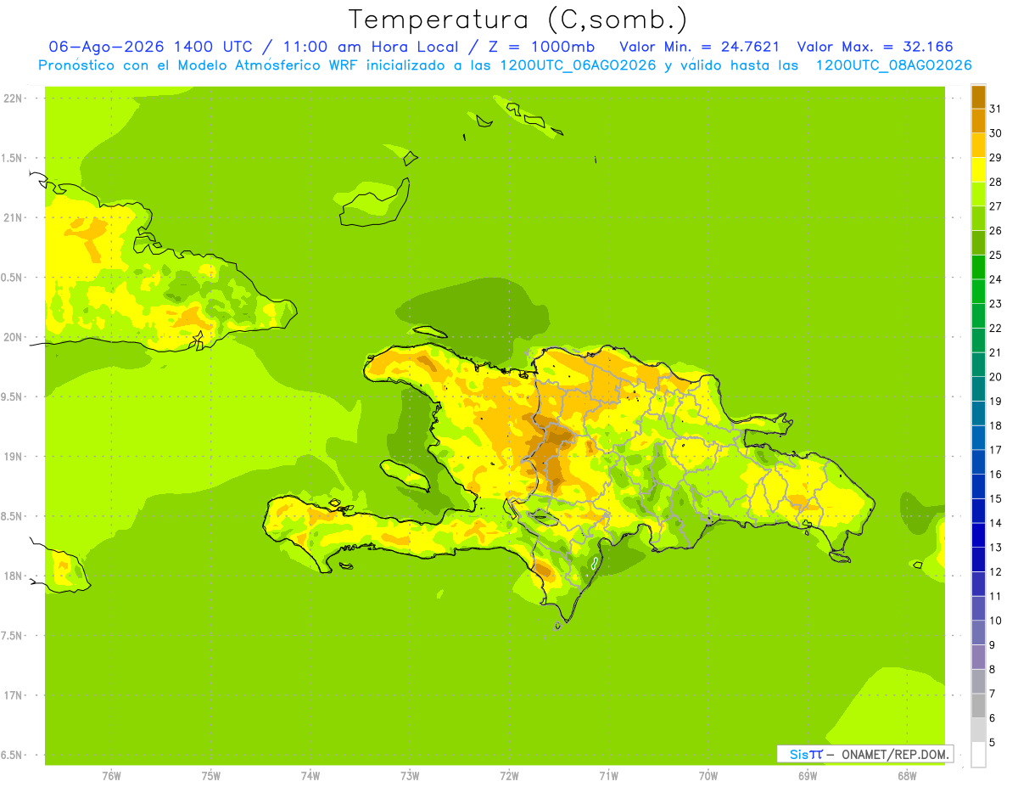This screenshot has width=1018, height=787.
Task: Click the latitude label '0.5N'
Action: click(12, 278)
